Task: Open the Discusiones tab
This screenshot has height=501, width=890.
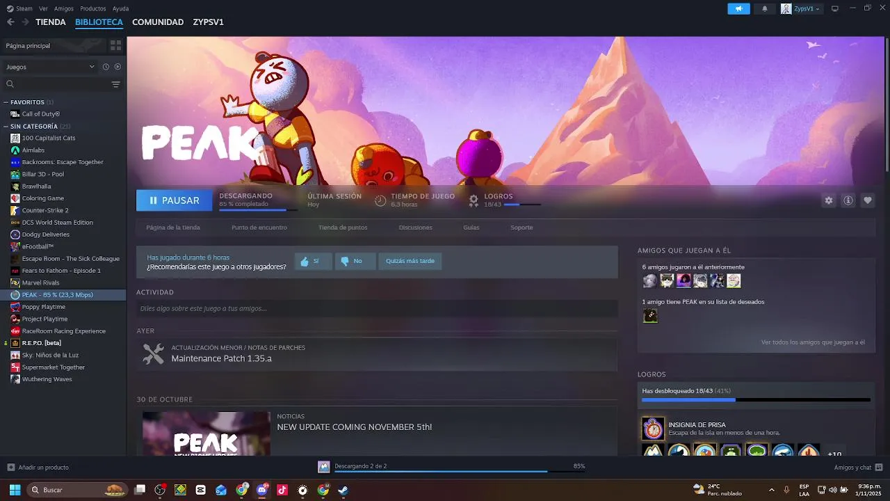Action: pyautogui.click(x=416, y=228)
